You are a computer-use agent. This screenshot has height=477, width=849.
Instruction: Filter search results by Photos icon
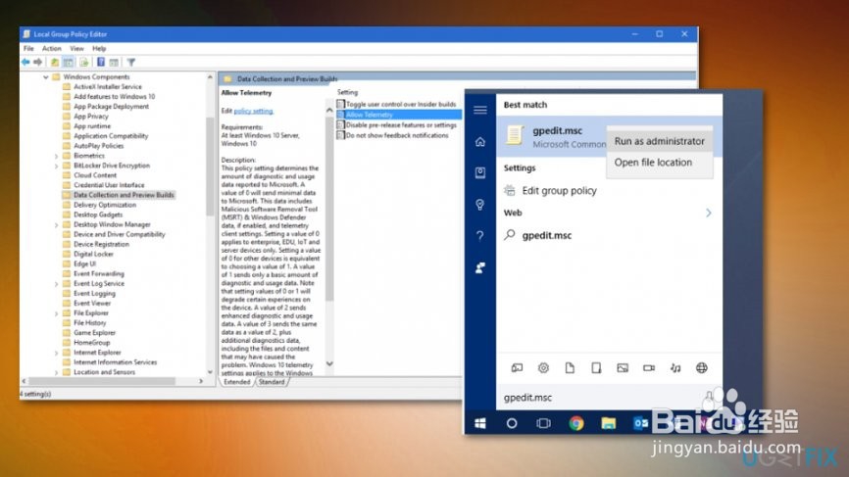tap(623, 367)
